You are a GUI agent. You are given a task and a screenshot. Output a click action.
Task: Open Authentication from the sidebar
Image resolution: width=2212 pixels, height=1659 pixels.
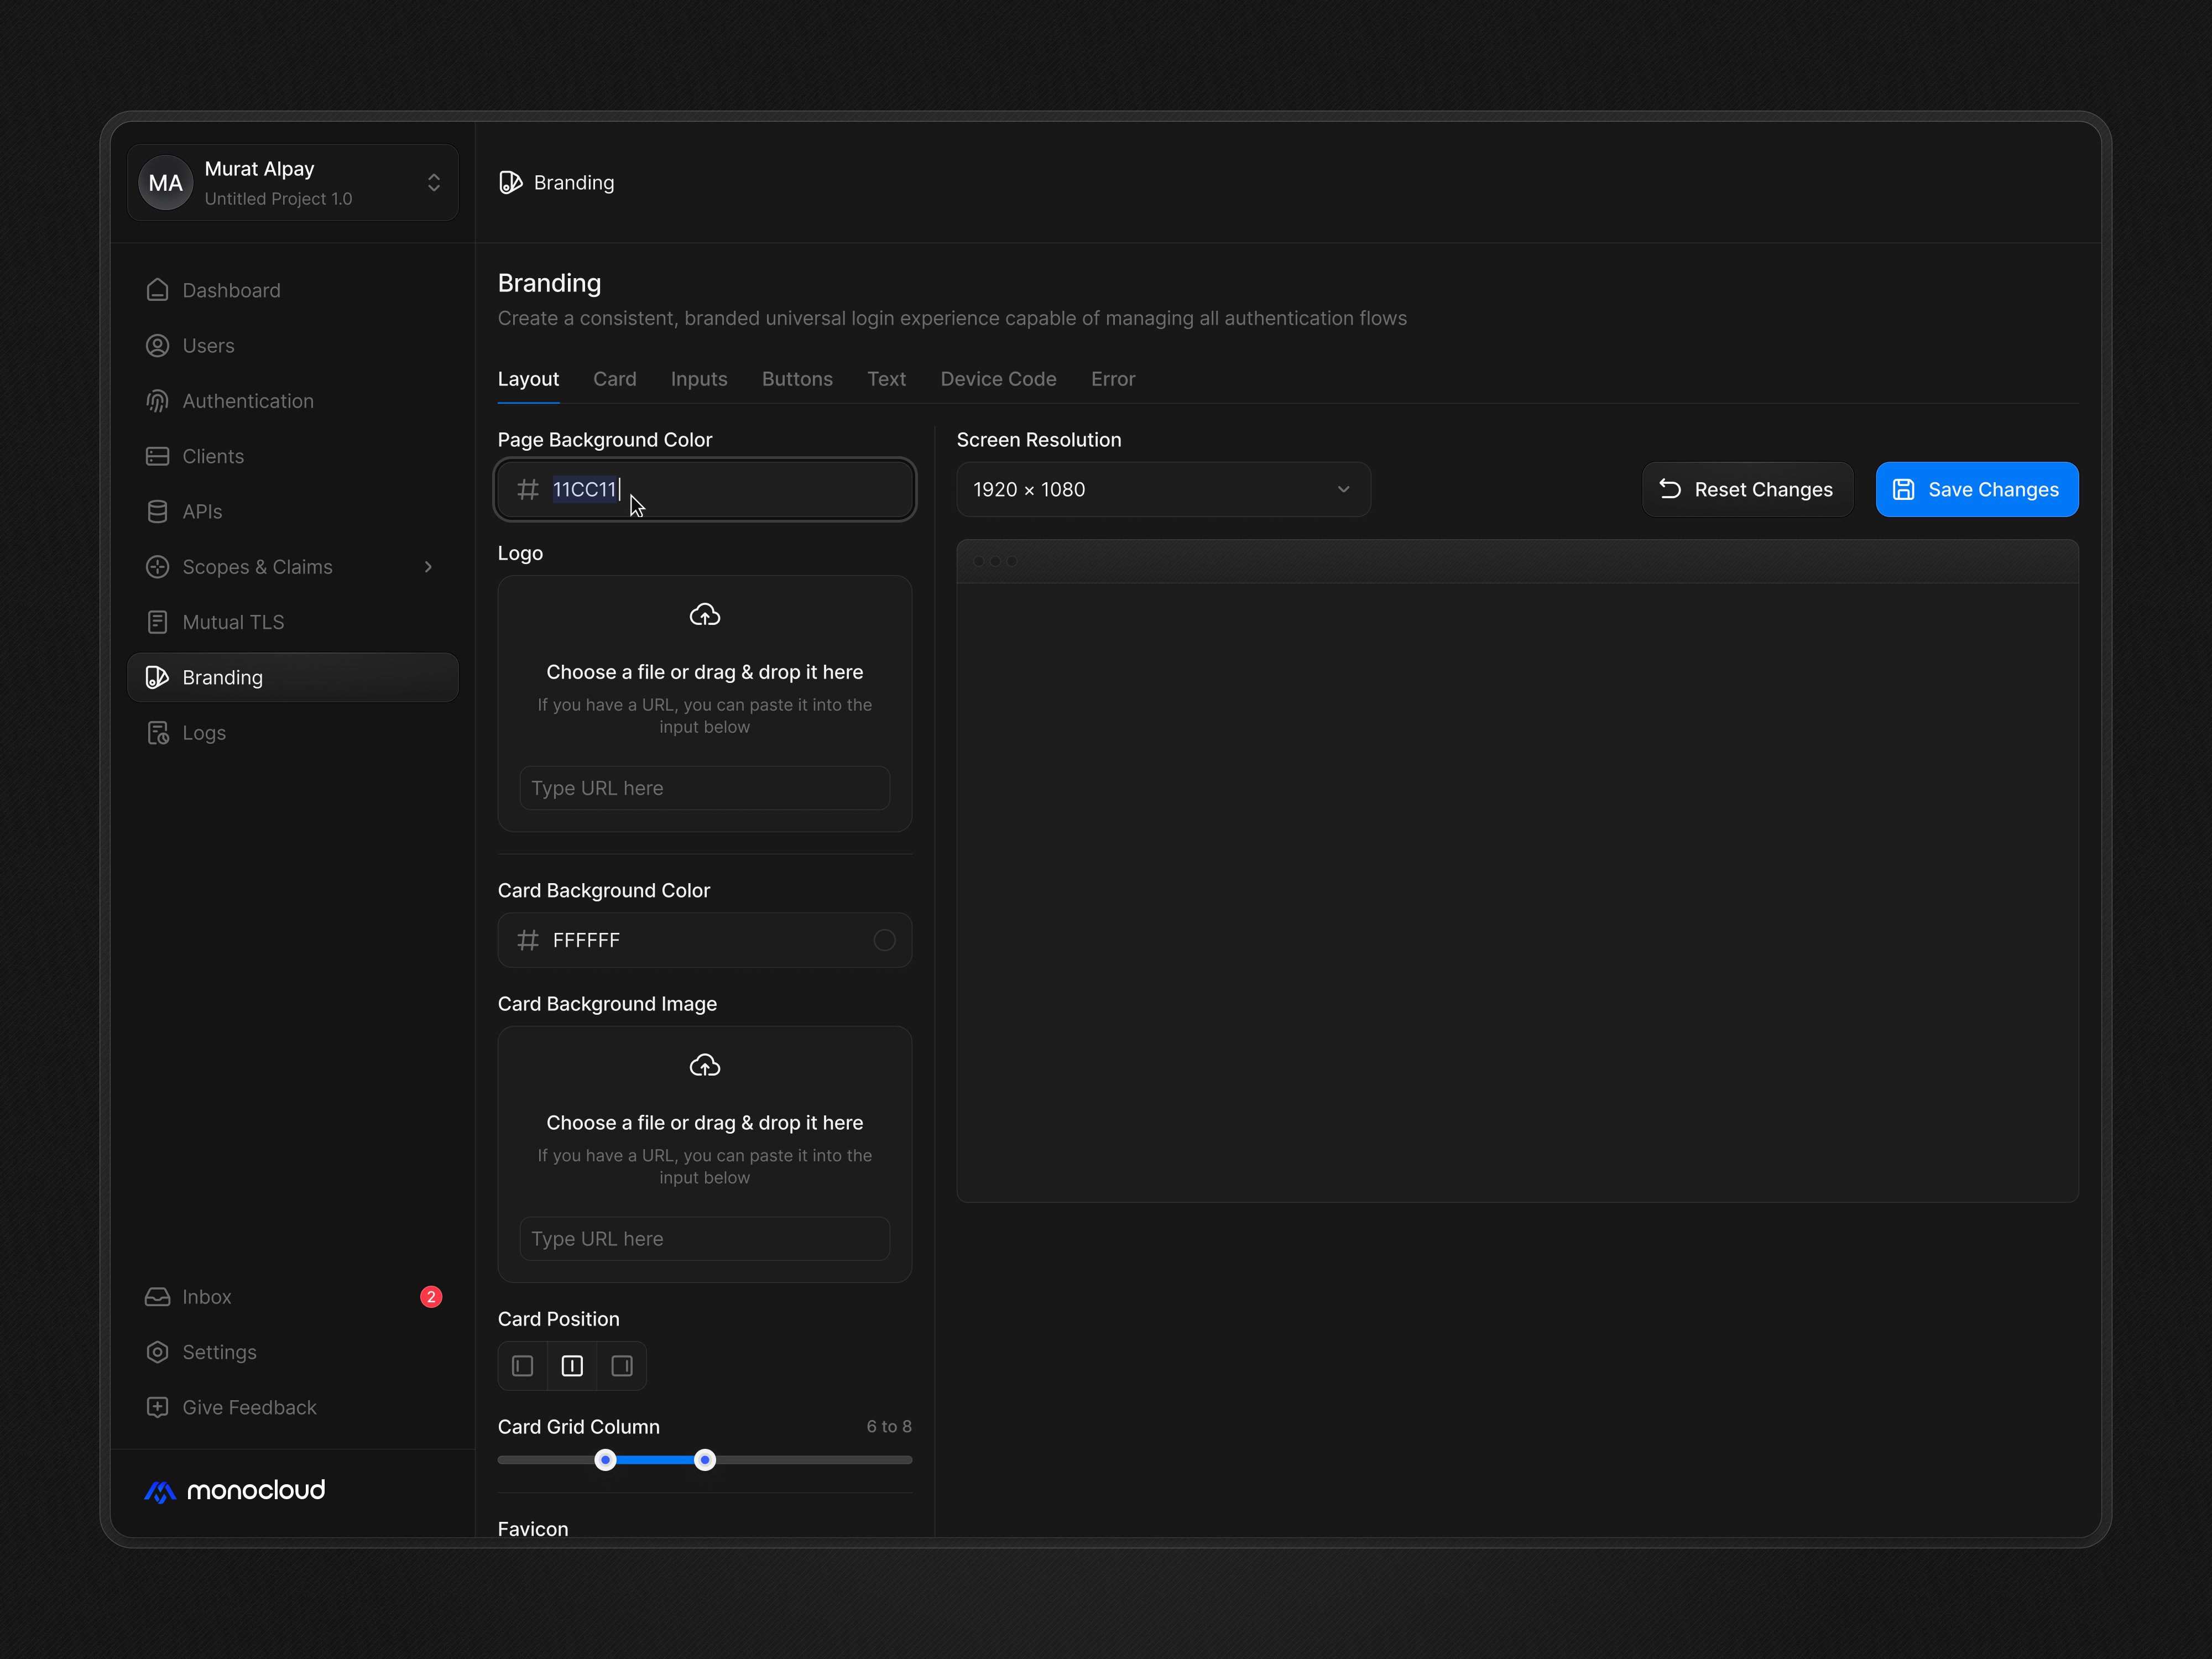point(293,401)
